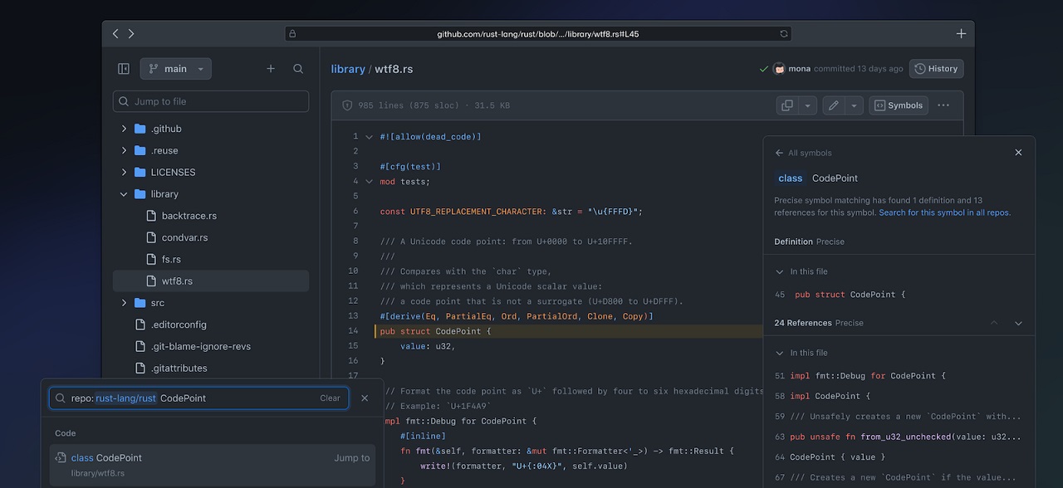Click the Jump to file field
The image size is (1063, 488).
211,101
